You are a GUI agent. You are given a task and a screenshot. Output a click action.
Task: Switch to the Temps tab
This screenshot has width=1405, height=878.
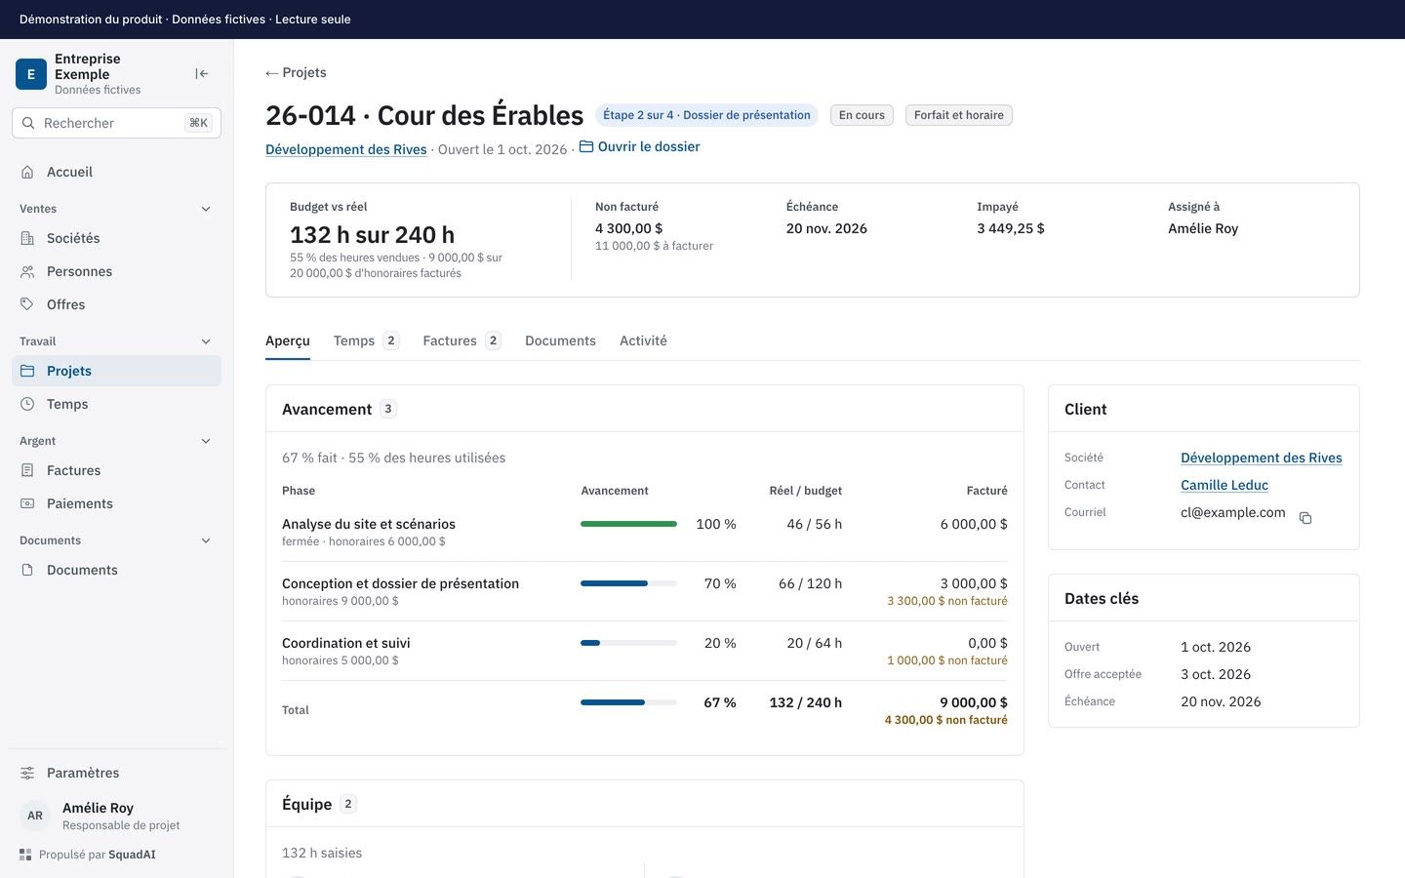click(x=366, y=340)
